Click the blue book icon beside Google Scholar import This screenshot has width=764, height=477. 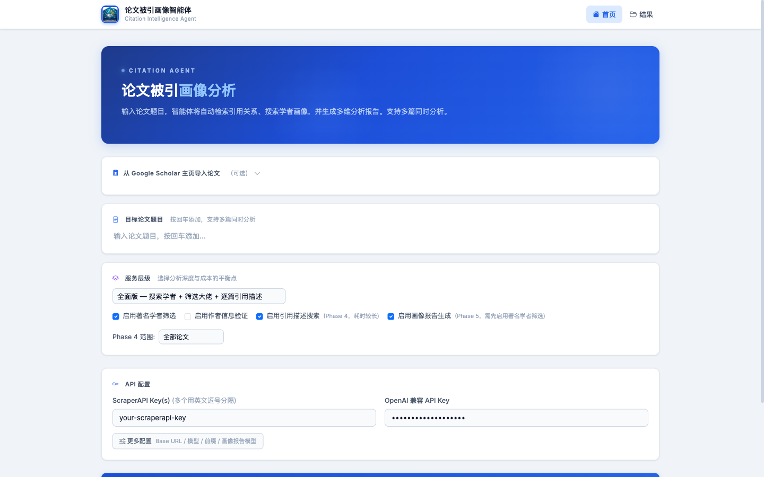click(x=116, y=173)
